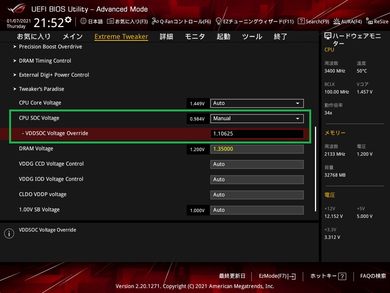Click the FAQの検索 link
Screen dimensions: 390x293
click(x=373, y=276)
